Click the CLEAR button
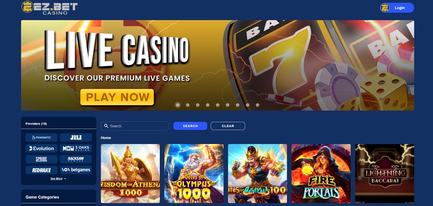Image resolution: width=433 pixels, height=206 pixels. pyautogui.click(x=228, y=126)
